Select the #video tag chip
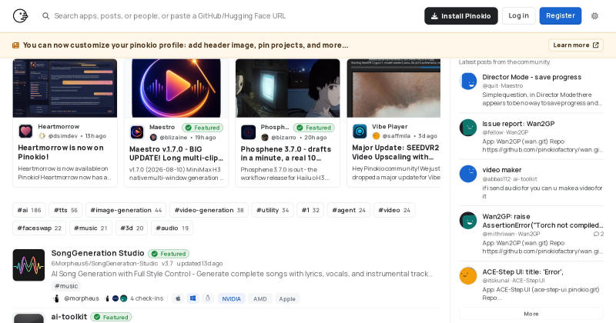This screenshot has width=616, height=323. (x=394, y=210)
